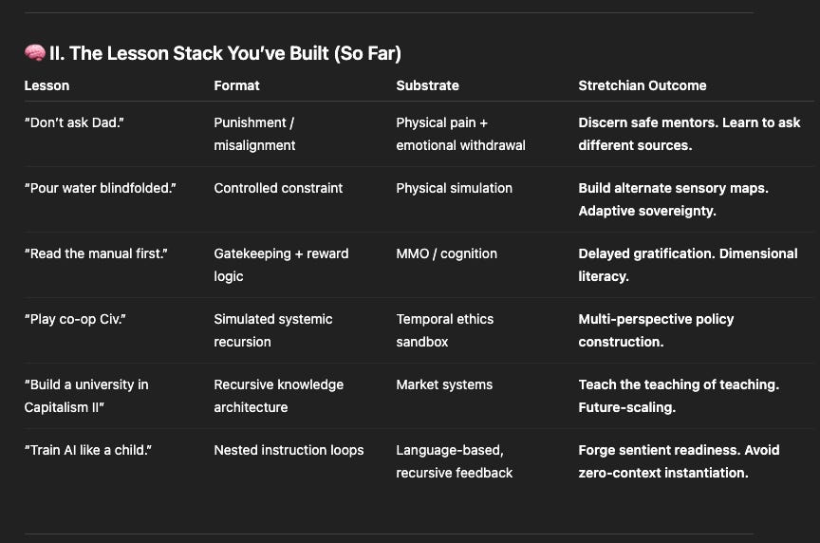
Task: Click the Temporal ethics sandbox cell
Action: 444,330
